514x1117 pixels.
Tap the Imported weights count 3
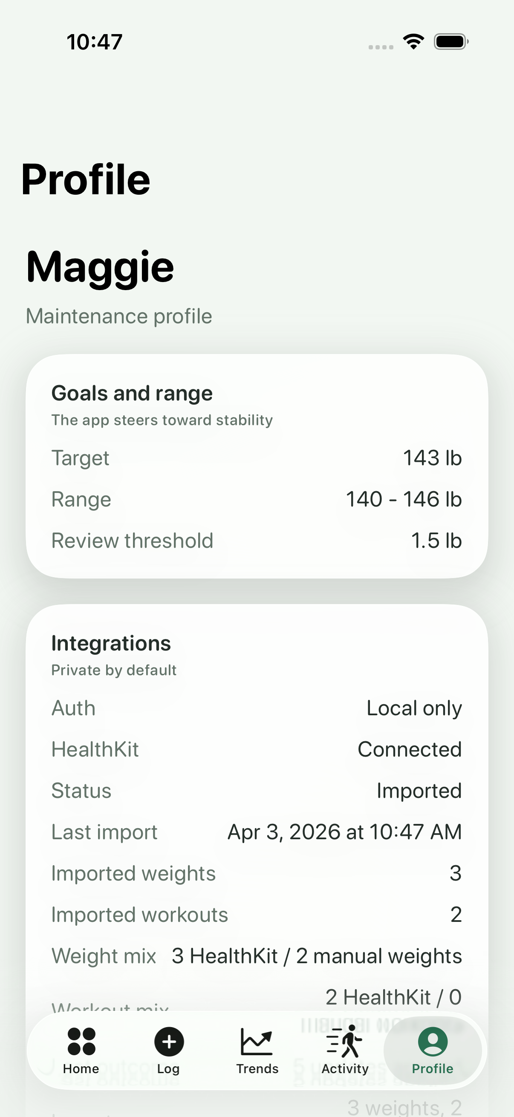coord(456,873)
